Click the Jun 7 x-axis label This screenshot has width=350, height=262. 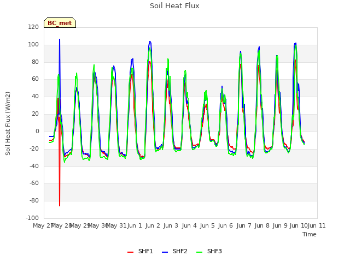coord(244,225)
